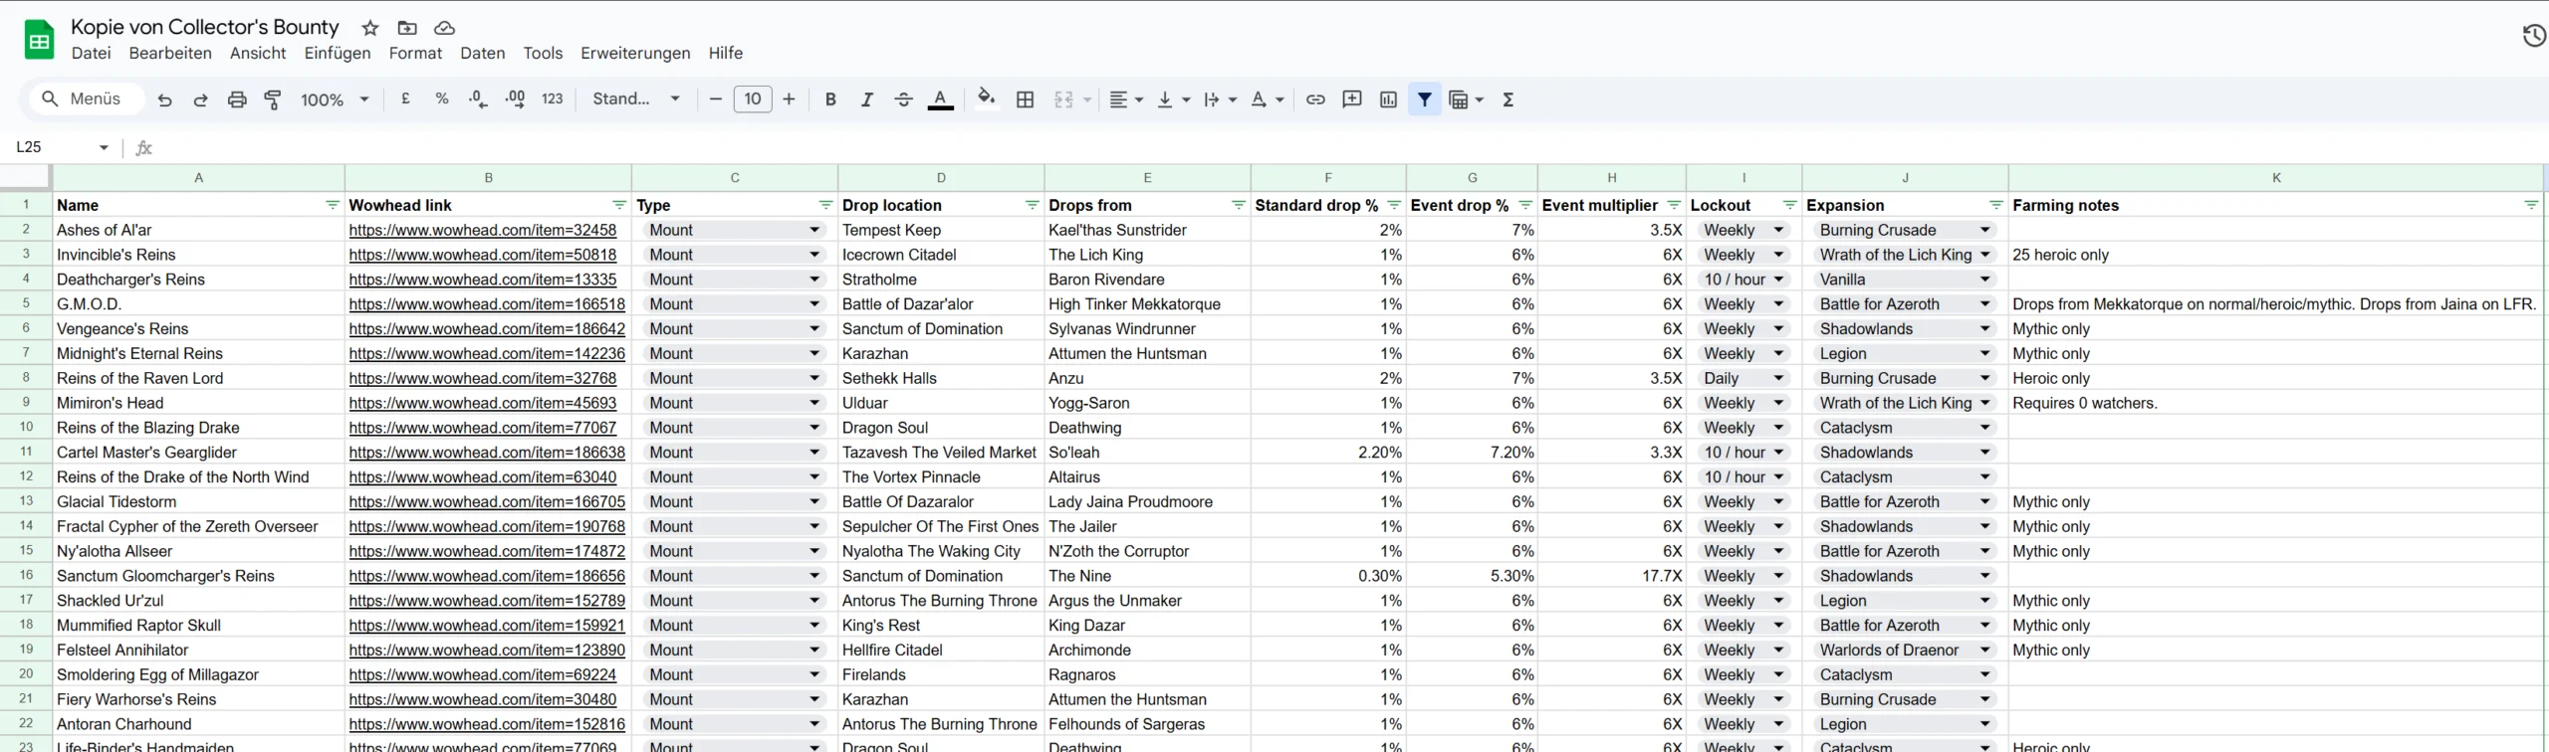The width and height of the screenshot is (2549, 752).
Task: Click the insert link icon
Action: coord(1315,99)
